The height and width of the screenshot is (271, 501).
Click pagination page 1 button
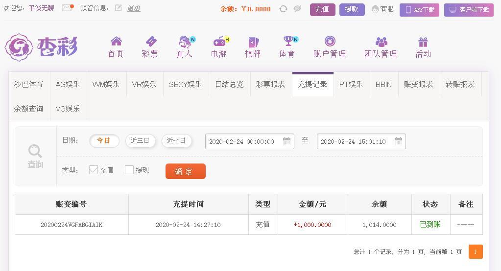(476, 252)
